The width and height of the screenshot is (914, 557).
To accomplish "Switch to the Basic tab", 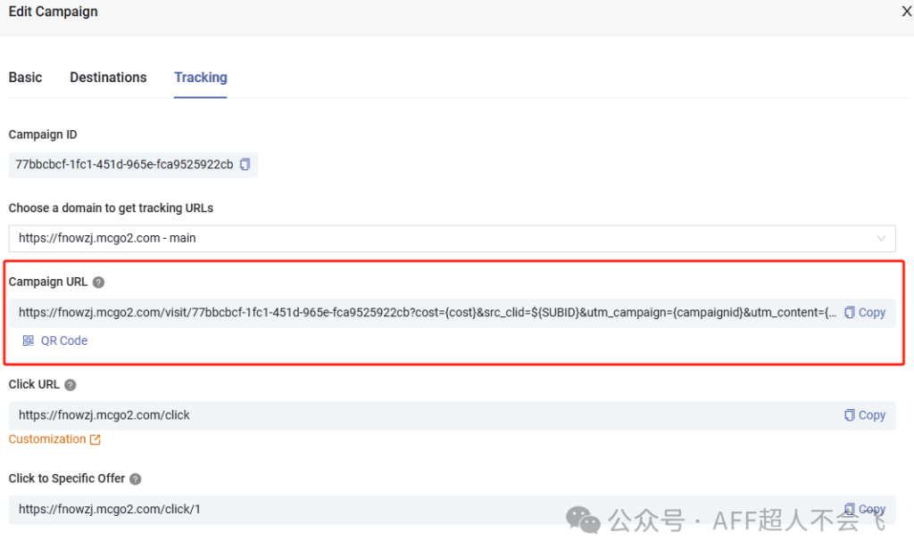I will [25, 78].
